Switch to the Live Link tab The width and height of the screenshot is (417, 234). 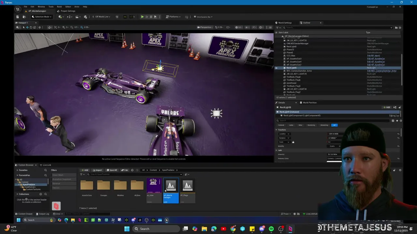pos(46,165)
